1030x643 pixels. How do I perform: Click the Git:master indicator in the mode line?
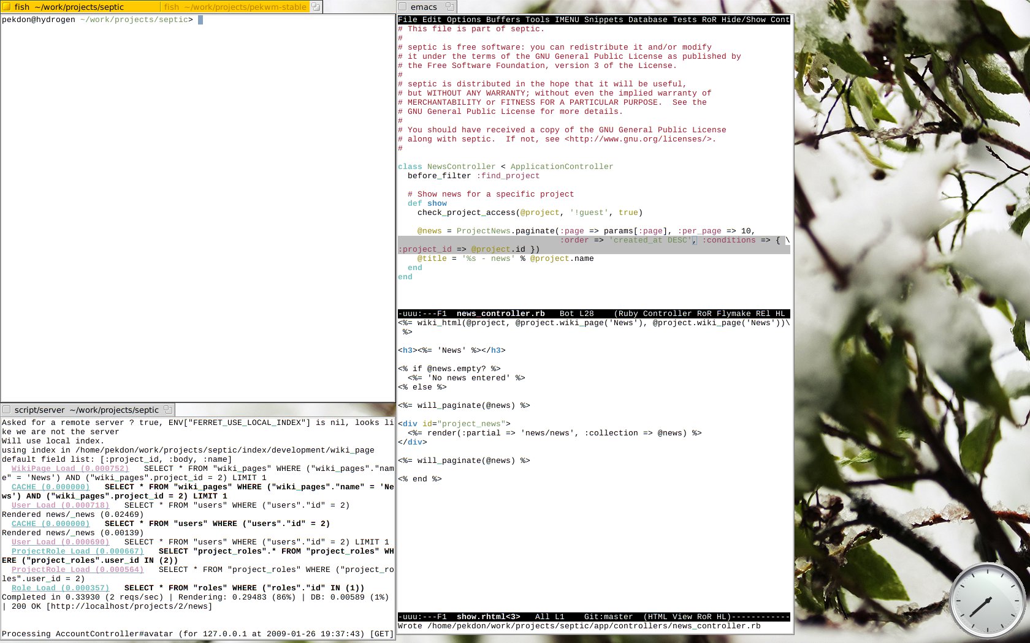(x=609, y=617)
